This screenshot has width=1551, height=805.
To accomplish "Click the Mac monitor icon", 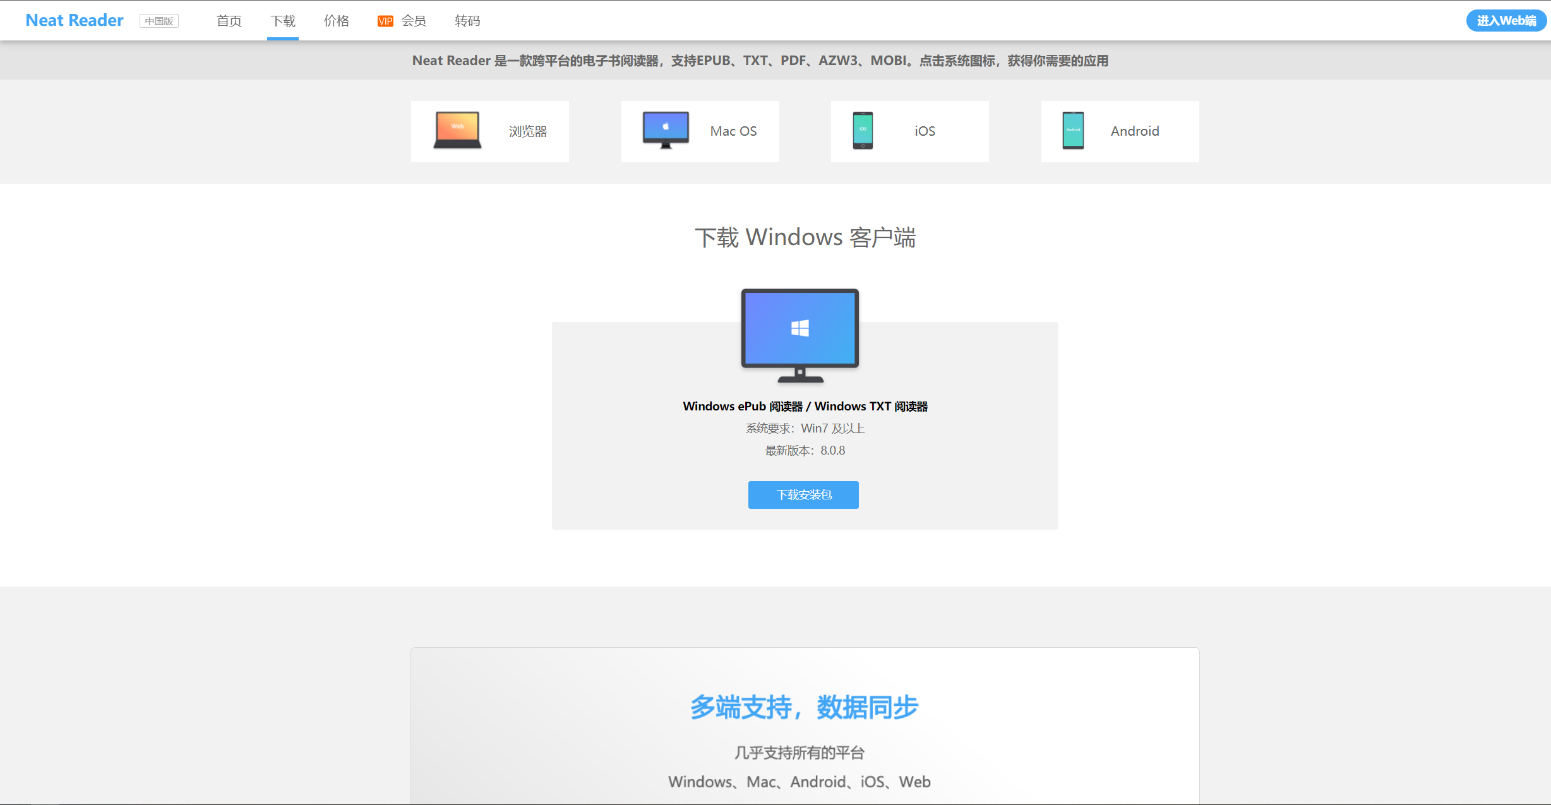I will pyautogui.click(x=666, y=130).
